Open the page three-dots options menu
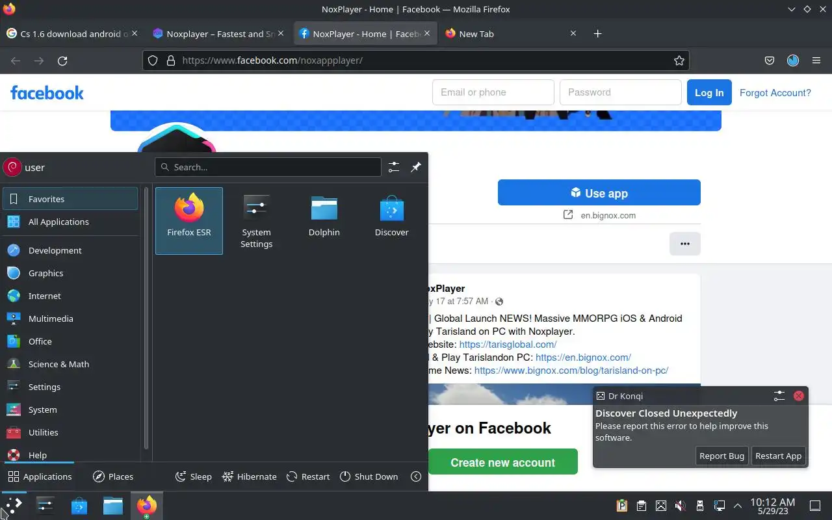Image resolution: width=832 pixels, height=520 pixels. pos(685,244)
